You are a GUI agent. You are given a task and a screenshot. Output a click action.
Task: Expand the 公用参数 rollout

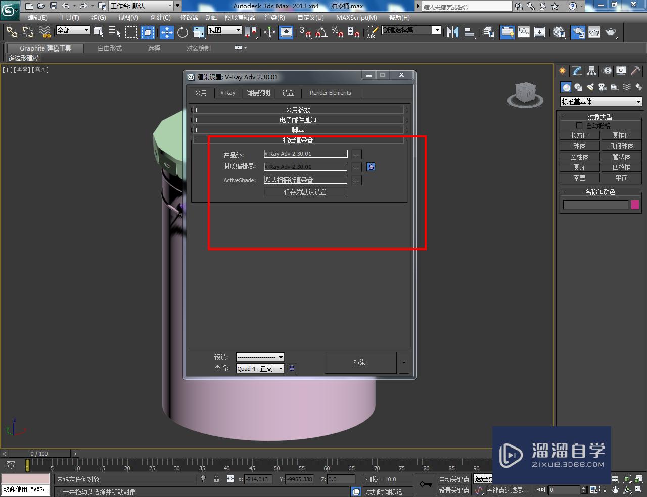pos(298,110)
